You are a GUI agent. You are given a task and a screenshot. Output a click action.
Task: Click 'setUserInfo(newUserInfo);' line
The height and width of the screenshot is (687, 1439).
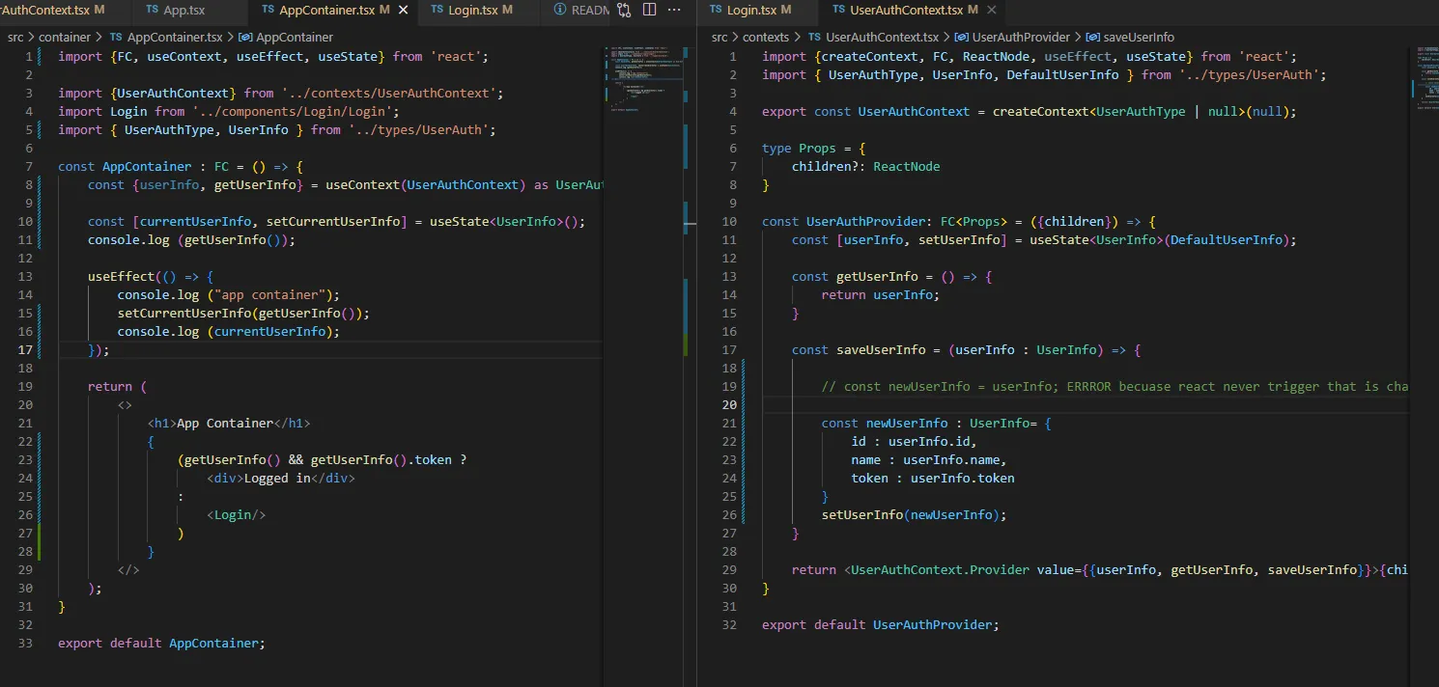pos(914,514)
